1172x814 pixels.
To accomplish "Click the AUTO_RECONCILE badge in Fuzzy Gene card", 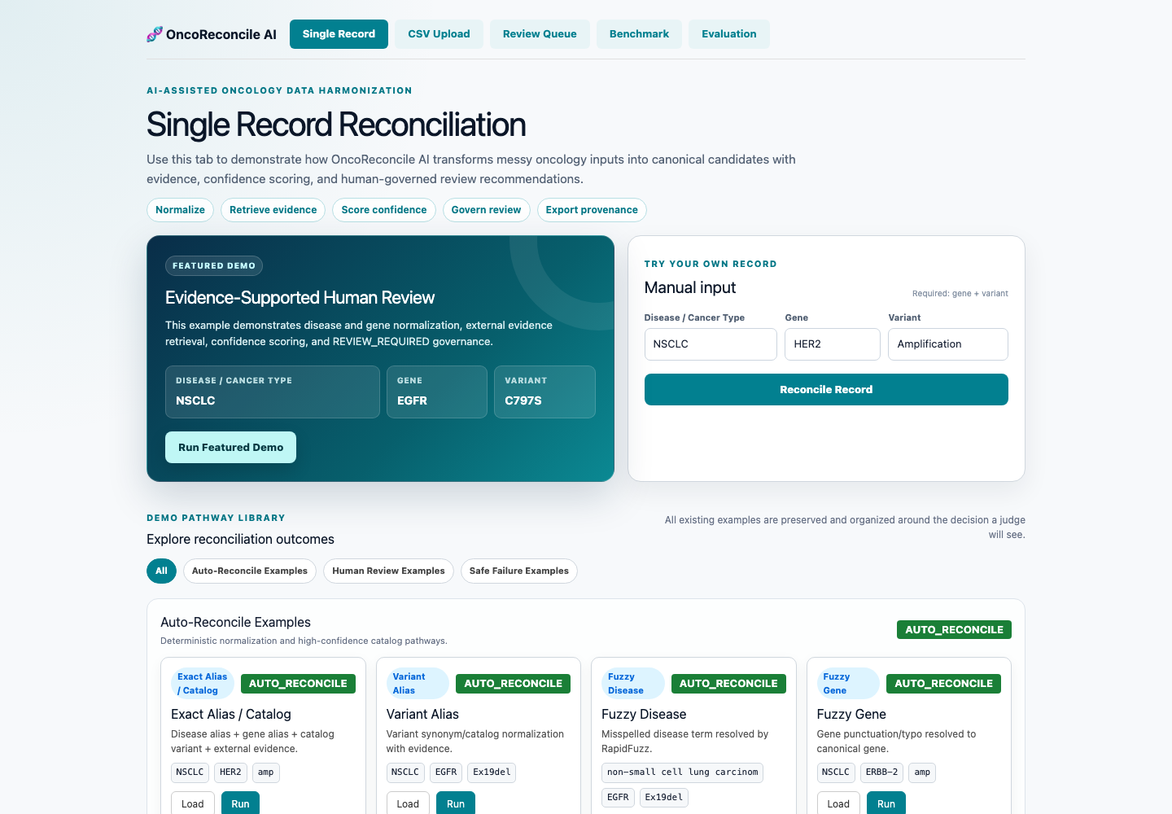I will coord(943,684).
